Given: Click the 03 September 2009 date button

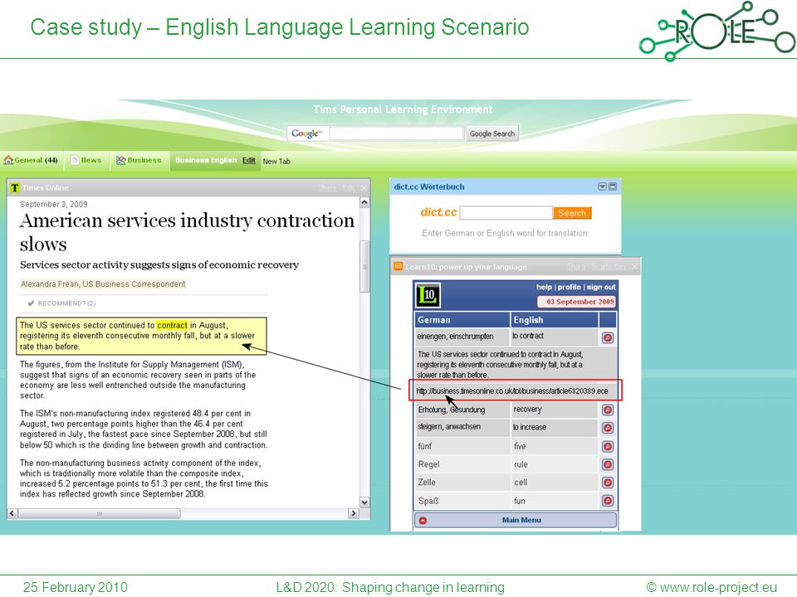Looking at the screenshot, I should point(576,302).
